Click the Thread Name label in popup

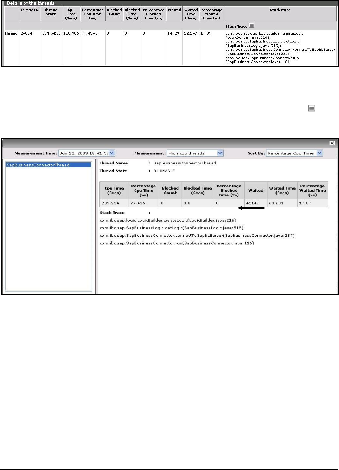click(113, 163)
